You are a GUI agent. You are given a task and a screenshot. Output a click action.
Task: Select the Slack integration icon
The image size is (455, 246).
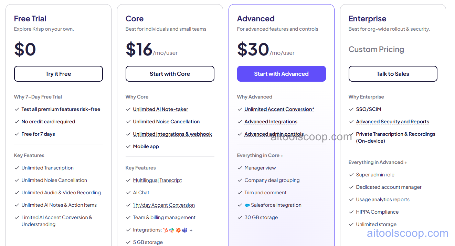tap(172, 230)
